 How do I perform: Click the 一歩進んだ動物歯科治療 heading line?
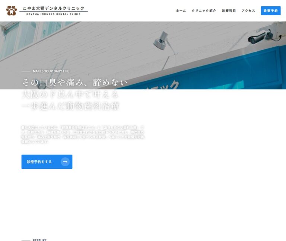(71, 106)
